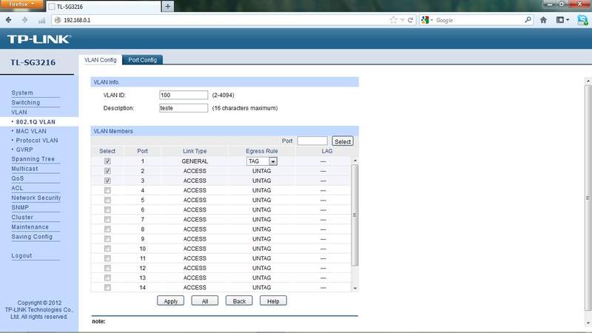Image resolution: width=592 pixels, height=333 pixels.
Task: Open the Firefox application menu
Action: point(22,6)
